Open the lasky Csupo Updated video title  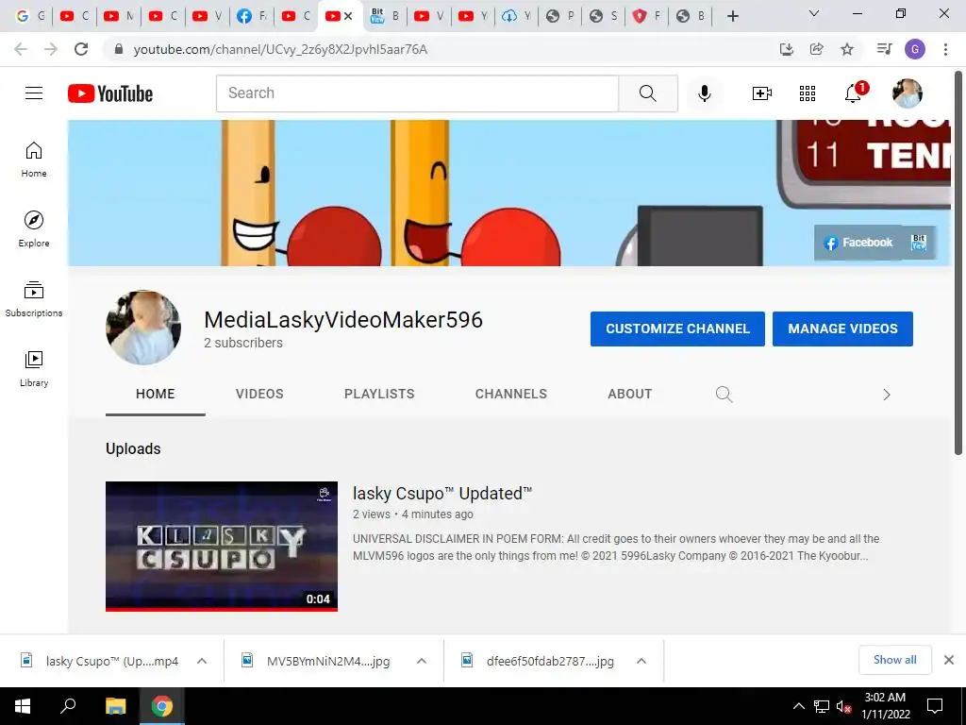pos(442,494)
